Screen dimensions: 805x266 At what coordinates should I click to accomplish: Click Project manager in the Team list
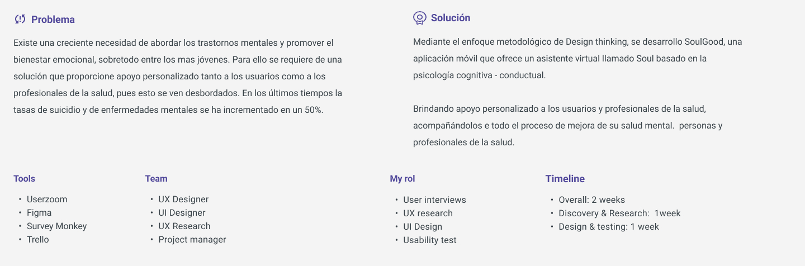point(192,240)
